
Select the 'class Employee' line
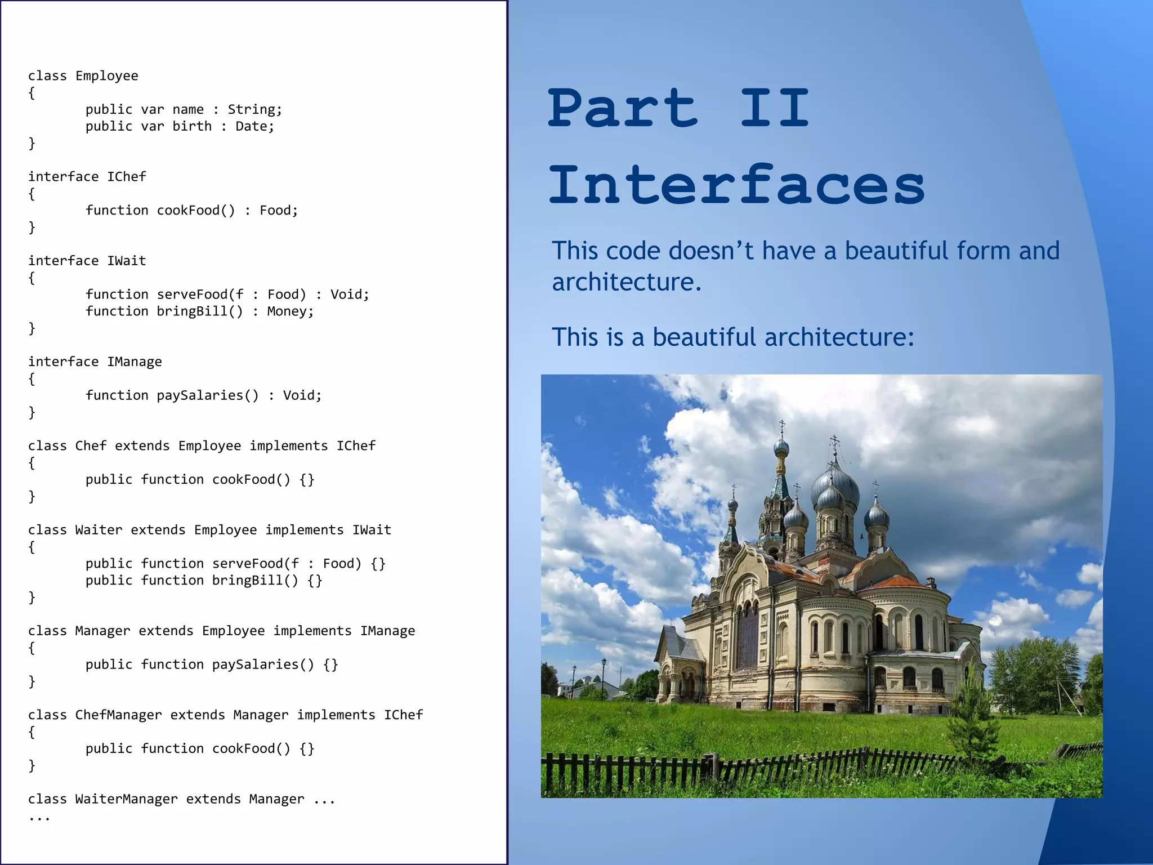point(83,76)
